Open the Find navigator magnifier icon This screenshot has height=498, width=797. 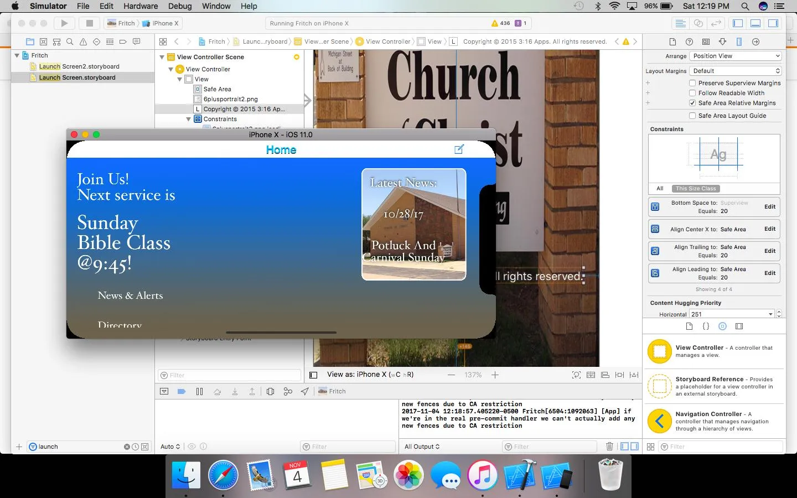(x=70, y=41)
